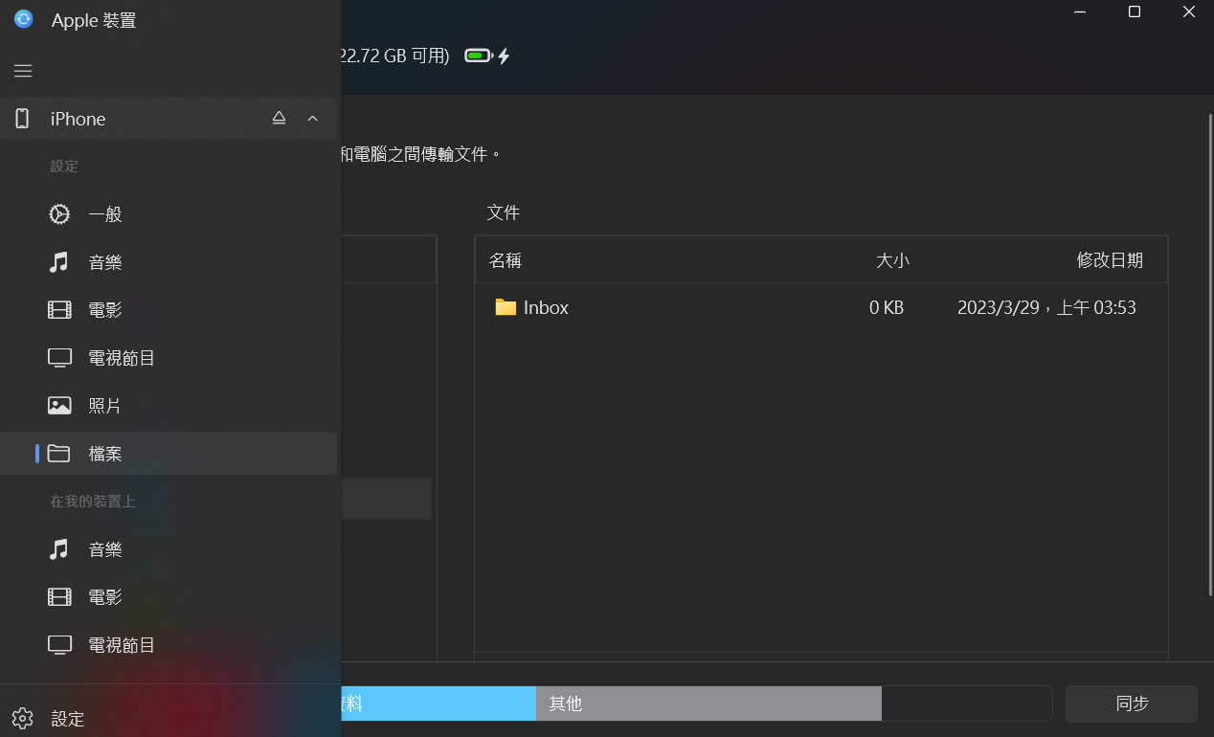Image resolution: width=1214 pixels, height=737 pixels.
Task: Eject the iPhone using eject icon
Action: click(279, 118)
